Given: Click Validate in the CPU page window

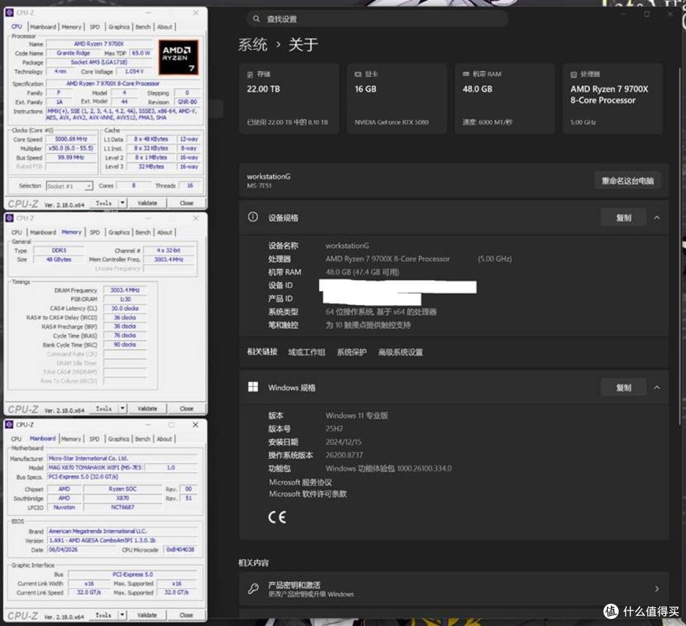Looking at the screenshot, I should coord(147,203).
